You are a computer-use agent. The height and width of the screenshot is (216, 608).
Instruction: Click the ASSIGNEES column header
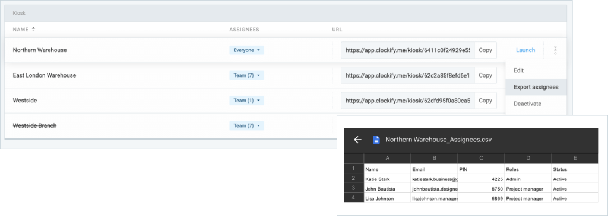click(244, 30)
